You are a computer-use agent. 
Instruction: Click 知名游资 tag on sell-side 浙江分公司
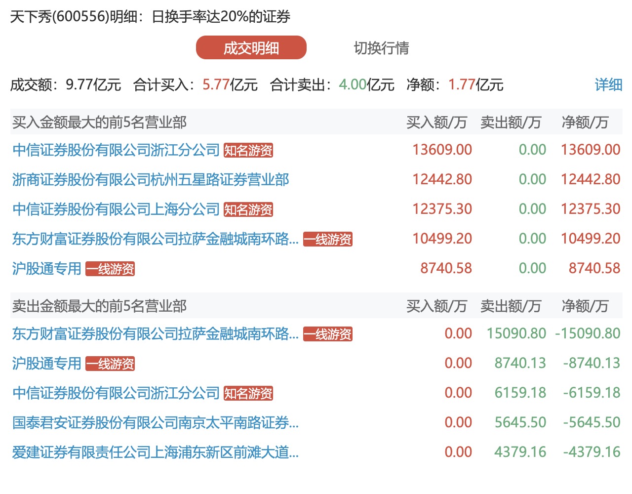[248, 394]
